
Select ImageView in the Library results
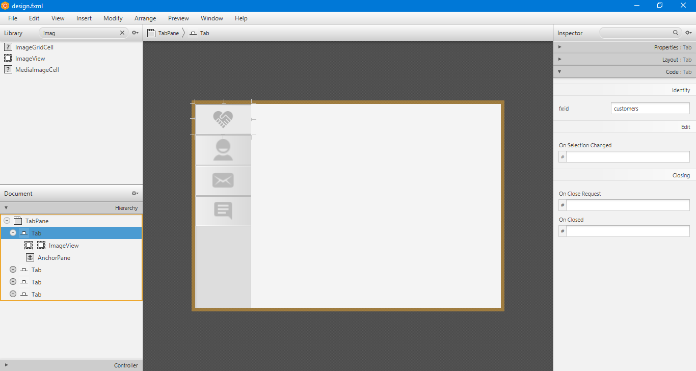[30, 58]
